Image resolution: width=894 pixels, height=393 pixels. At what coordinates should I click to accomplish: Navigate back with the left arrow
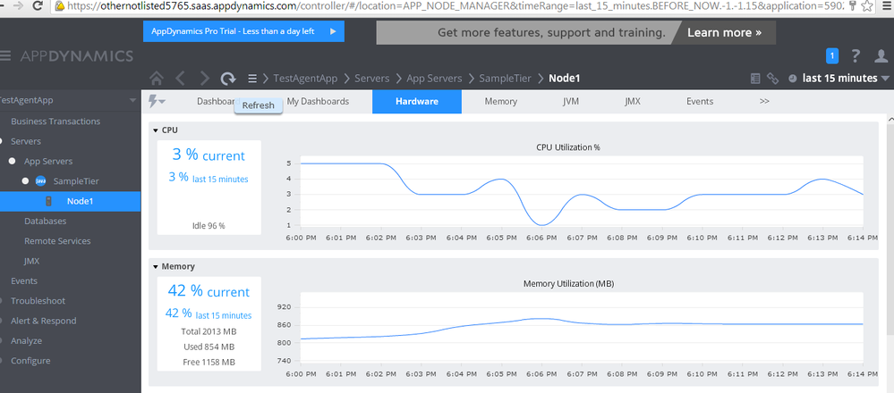click(180, 79)
